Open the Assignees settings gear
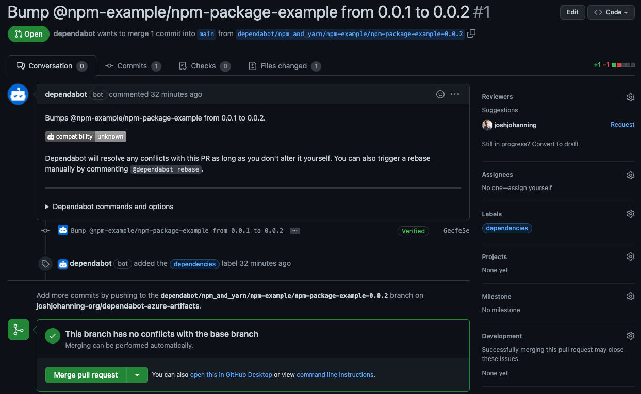641x394 pixels. tap(630, 175)
